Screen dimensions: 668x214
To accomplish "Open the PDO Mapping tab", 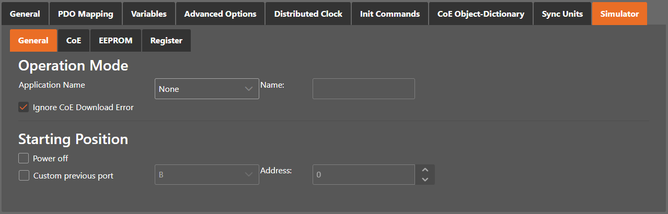I will coord(85,14).
